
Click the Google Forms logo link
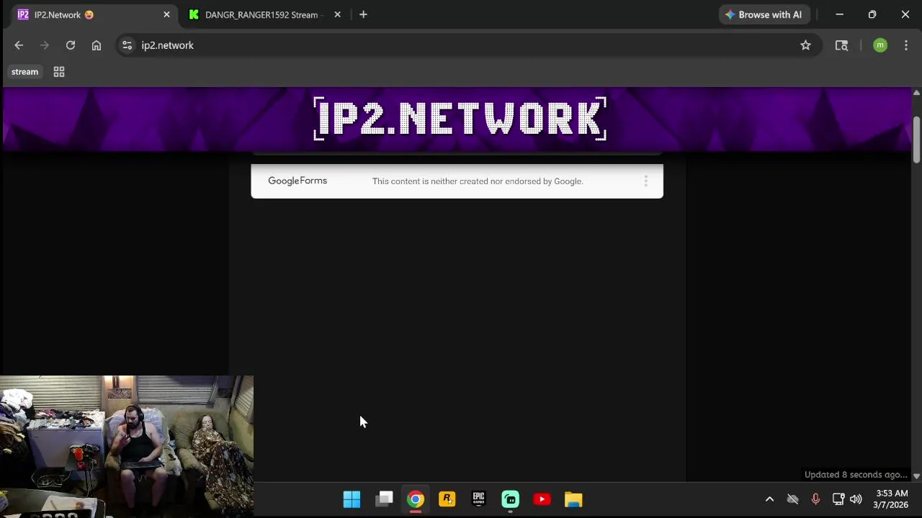click(x=297, y=181)
